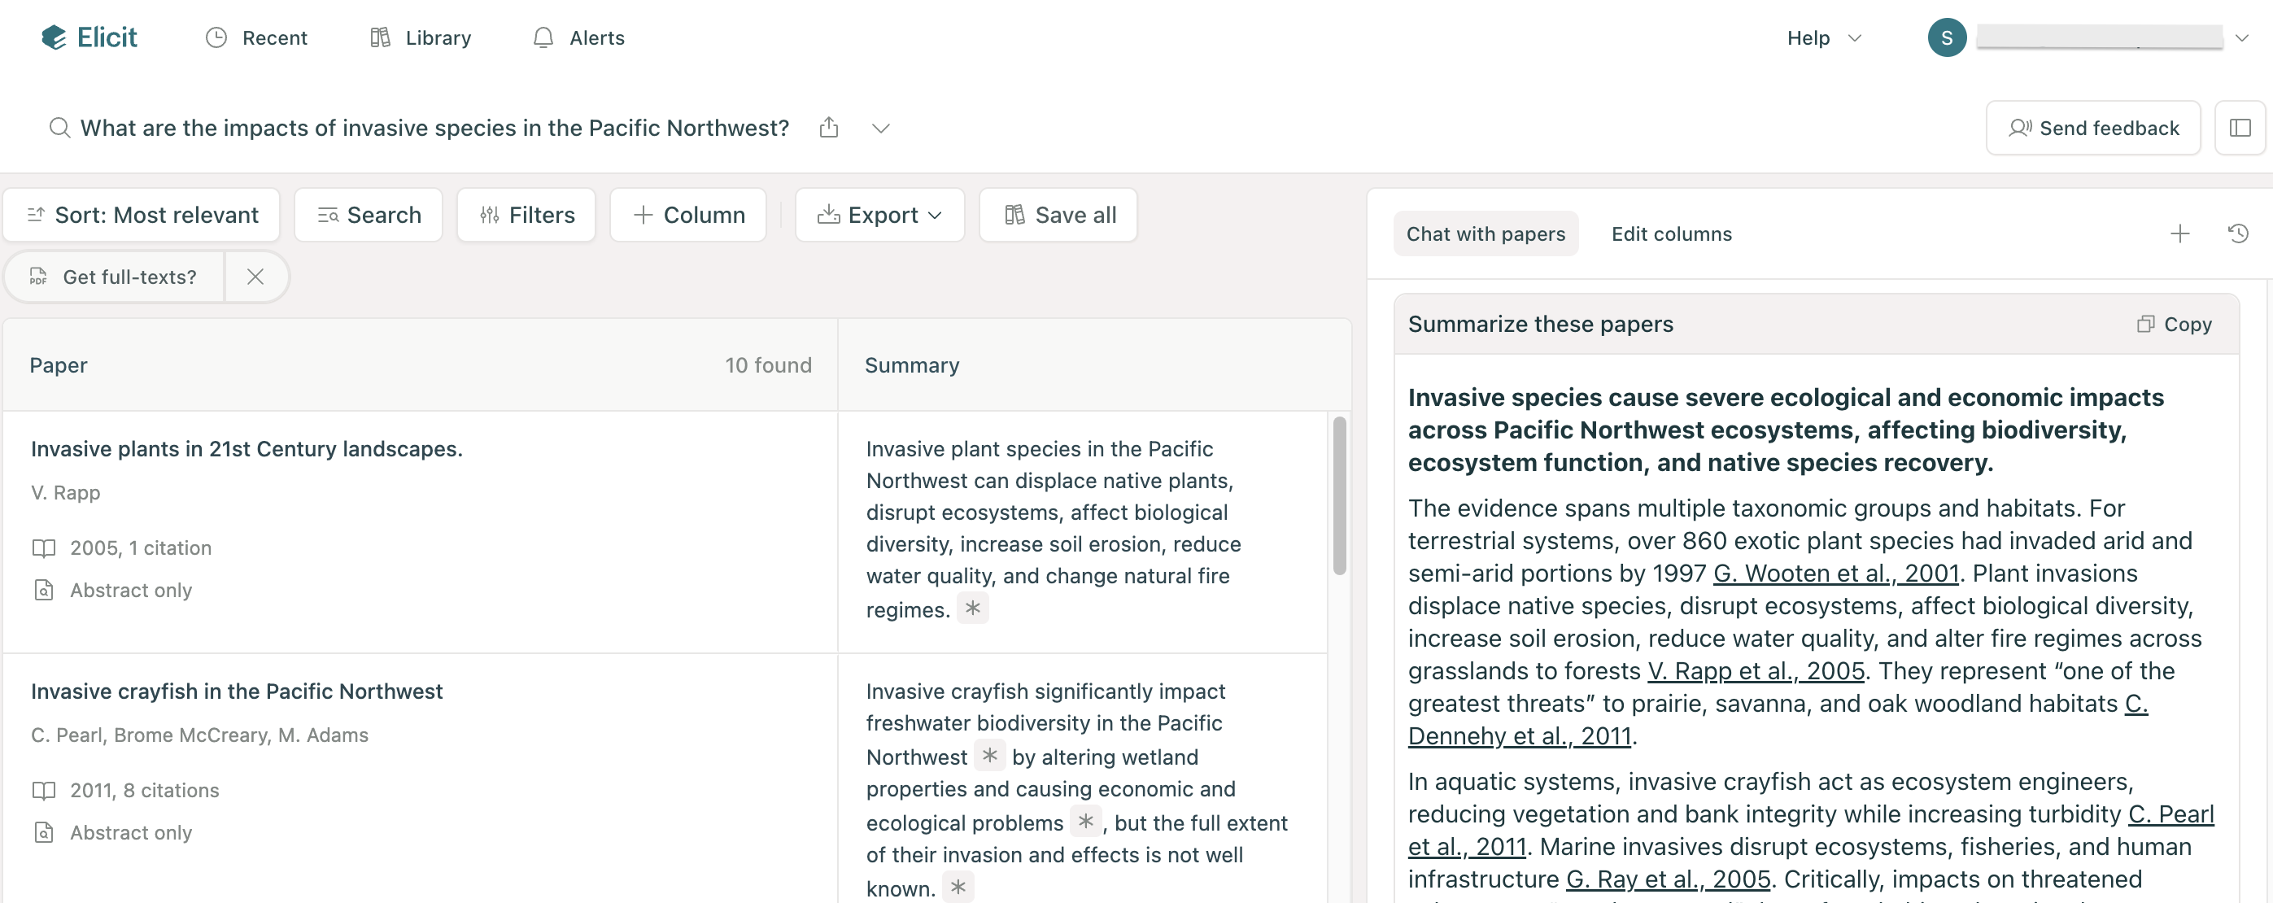
Task: Click the S user avatar
Action: (1947, 38)
